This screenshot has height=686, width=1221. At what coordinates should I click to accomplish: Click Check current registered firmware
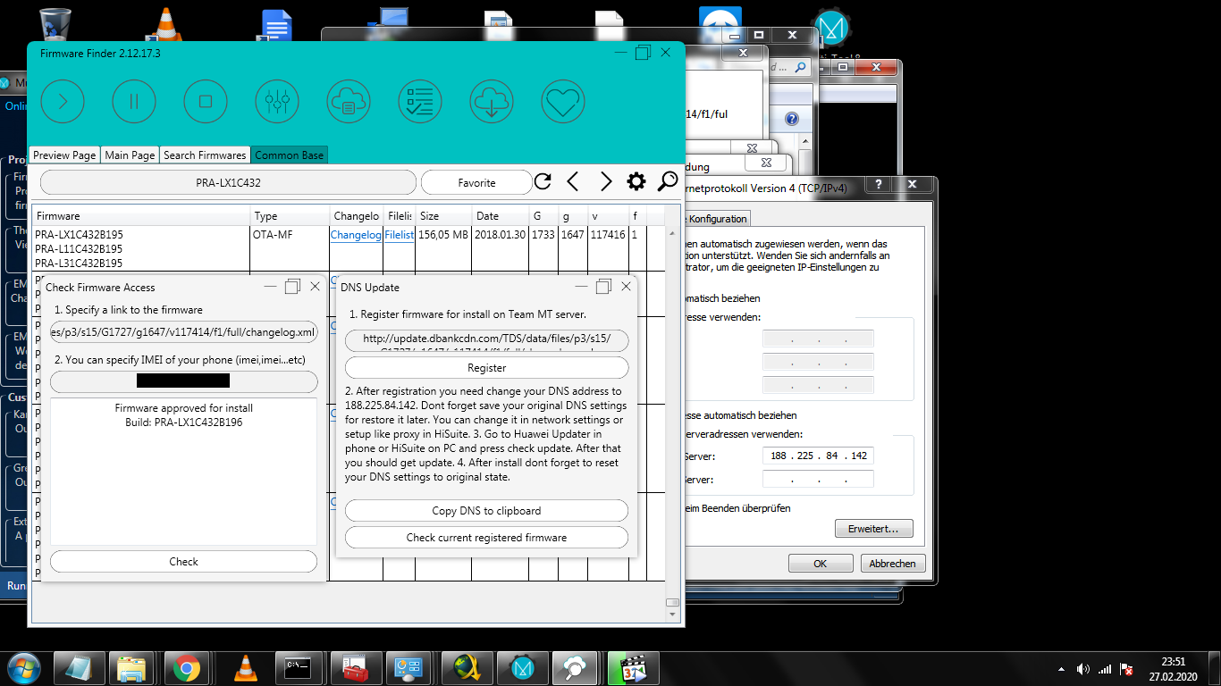tap(487, 538)
